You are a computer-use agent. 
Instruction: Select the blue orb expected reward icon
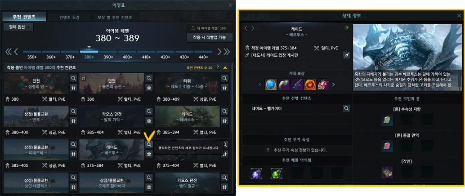pyautogui.click(x=271, y=85)
